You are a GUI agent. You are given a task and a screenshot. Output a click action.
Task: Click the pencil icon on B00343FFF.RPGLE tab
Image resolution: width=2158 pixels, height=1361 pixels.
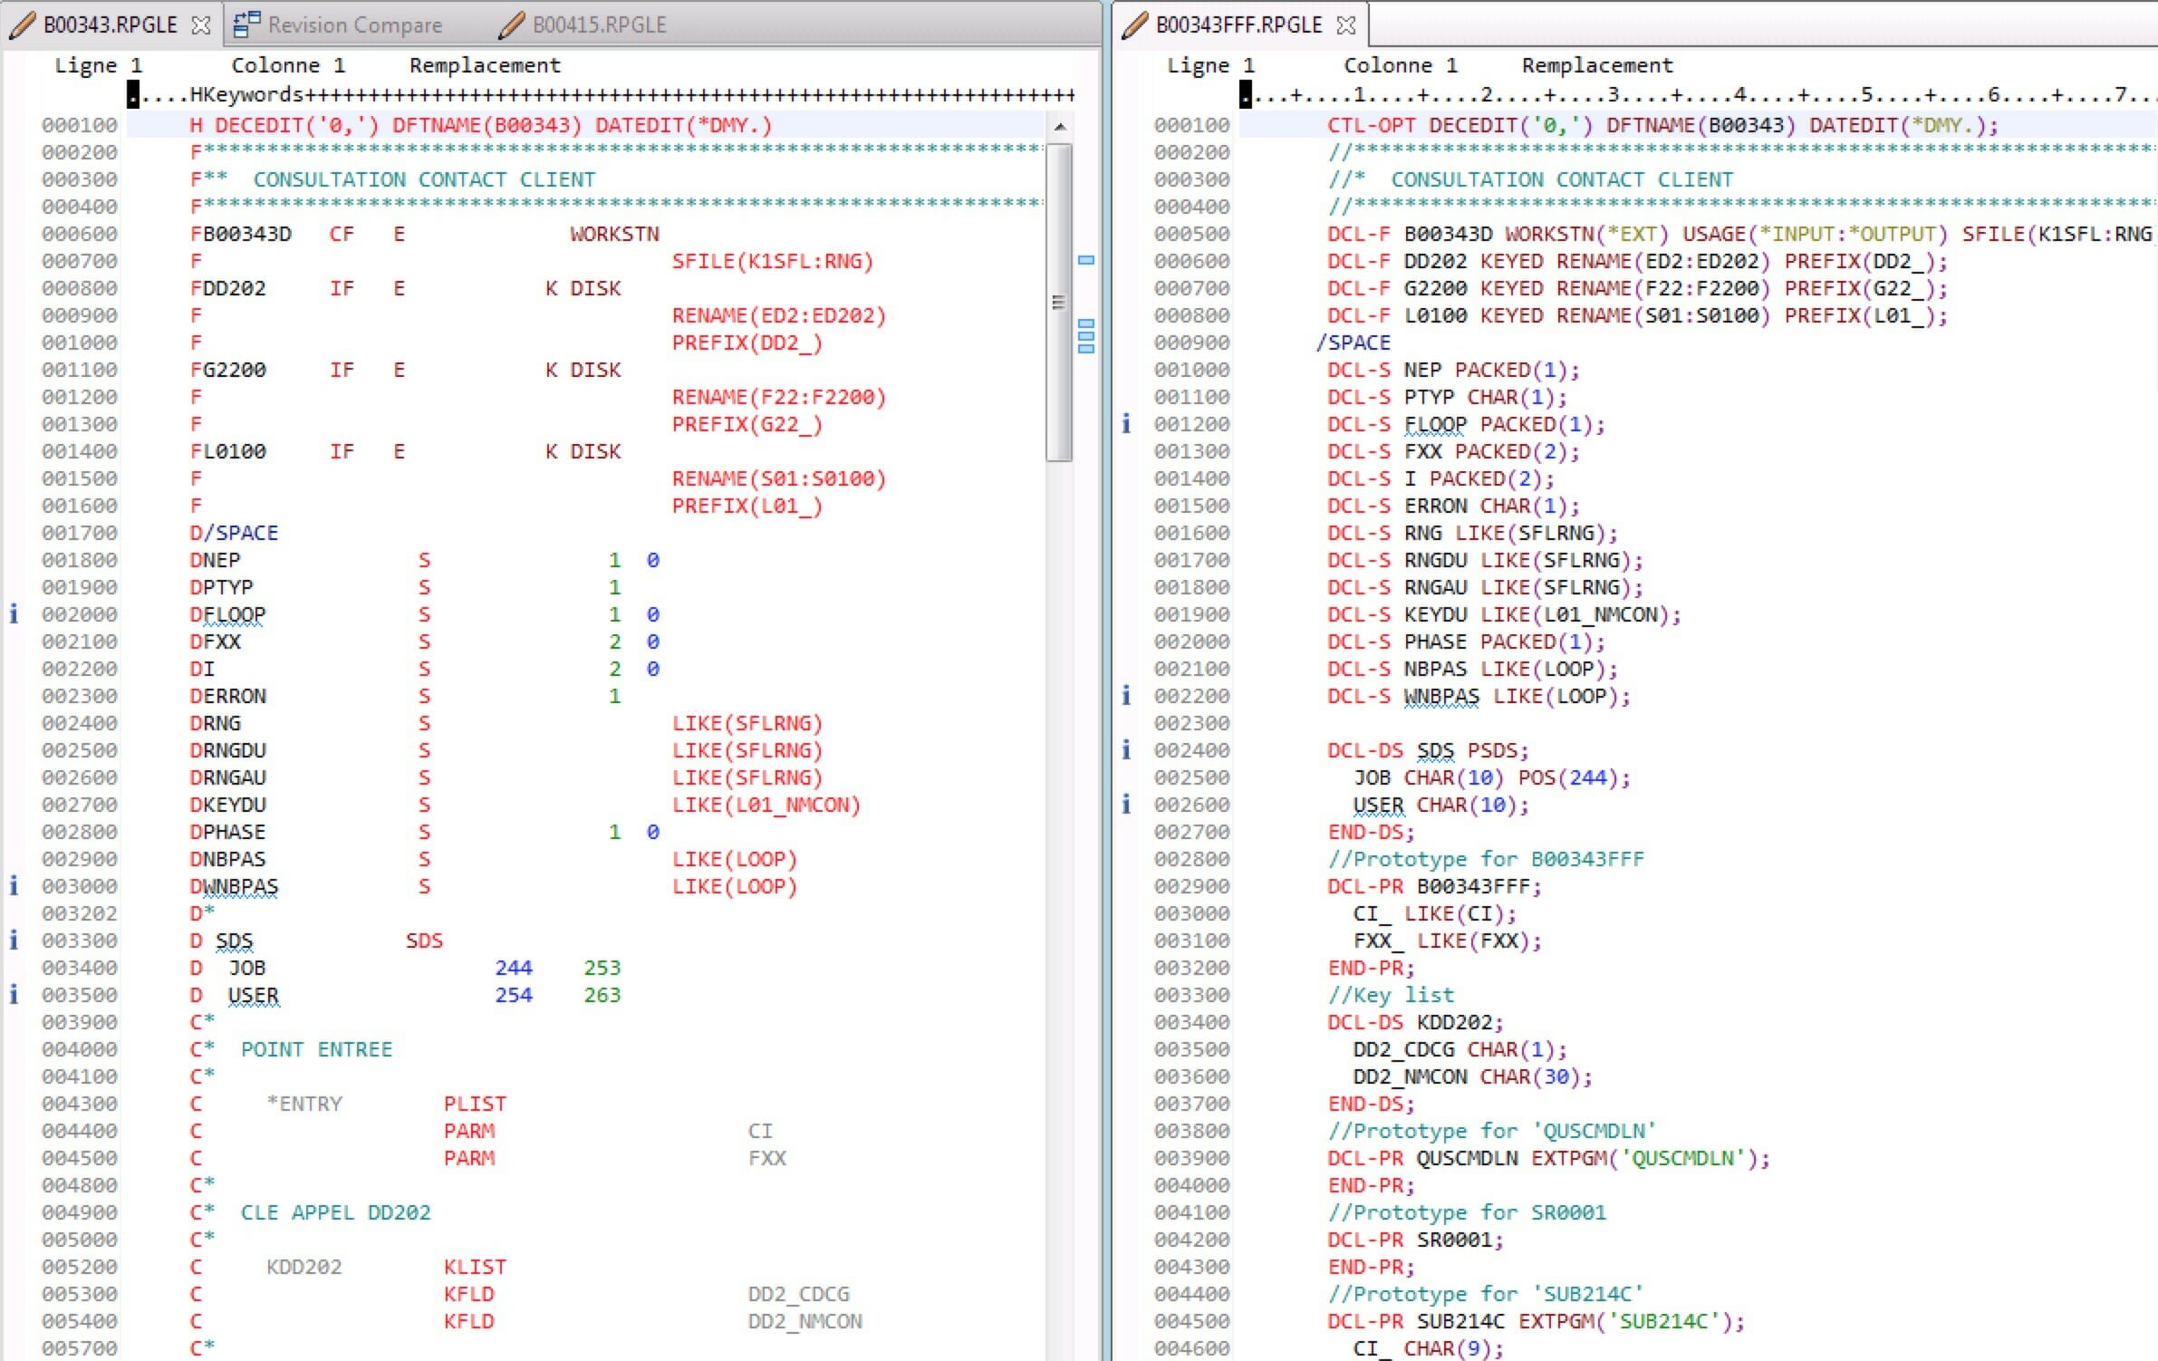pyautogui.click(x=1135, y=25)
